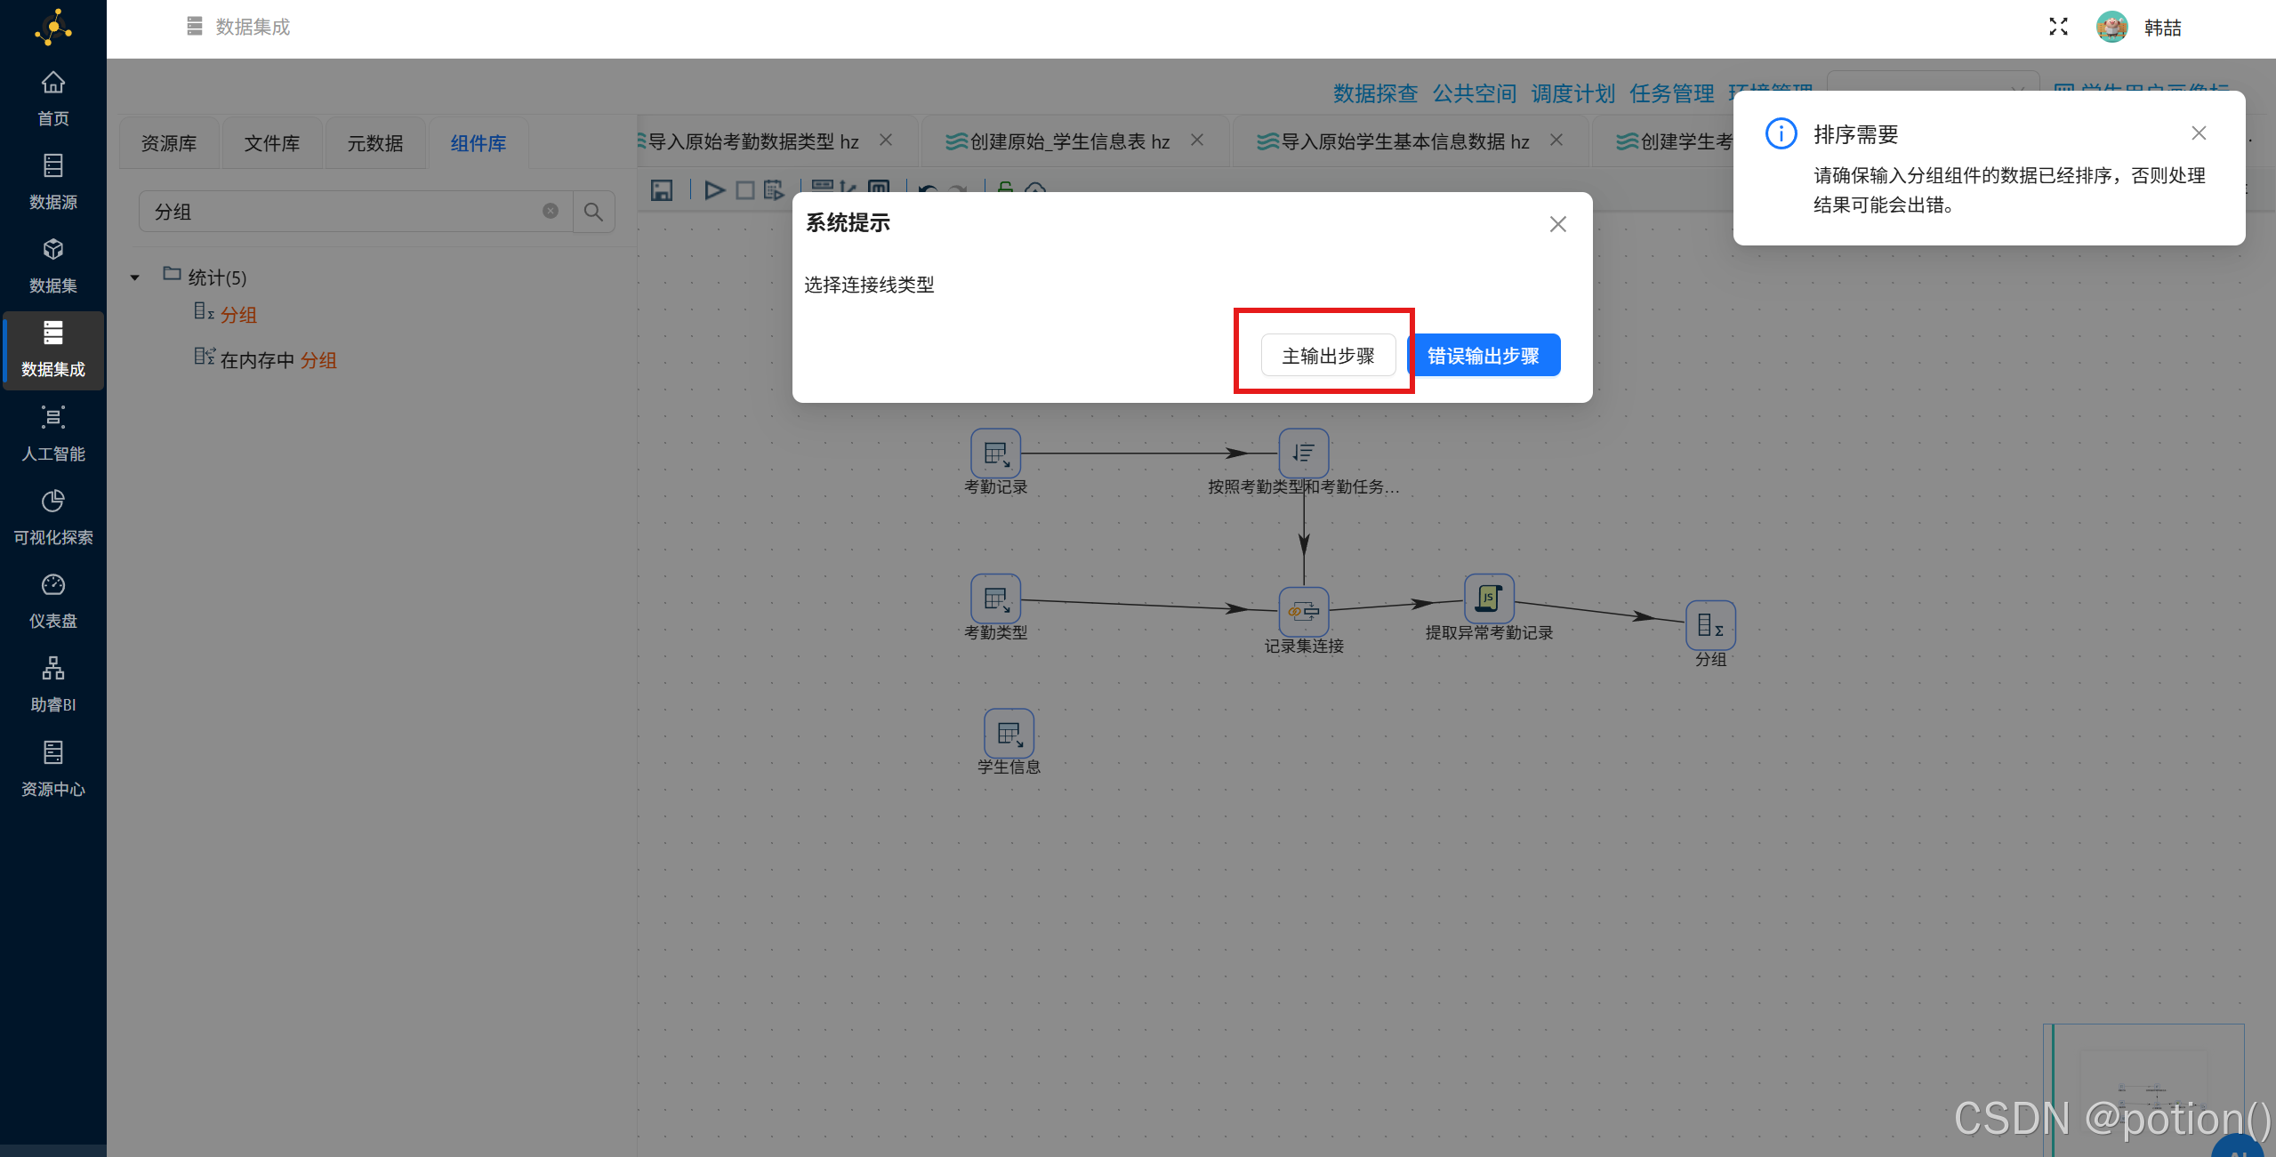Open 助睿BI in the sidebar
The width and height of the screenshot is (2276, 1157).
pos(53,684)
